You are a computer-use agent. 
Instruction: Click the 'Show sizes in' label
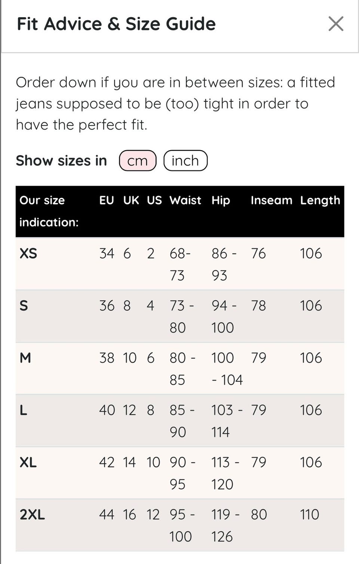[61, 161]
